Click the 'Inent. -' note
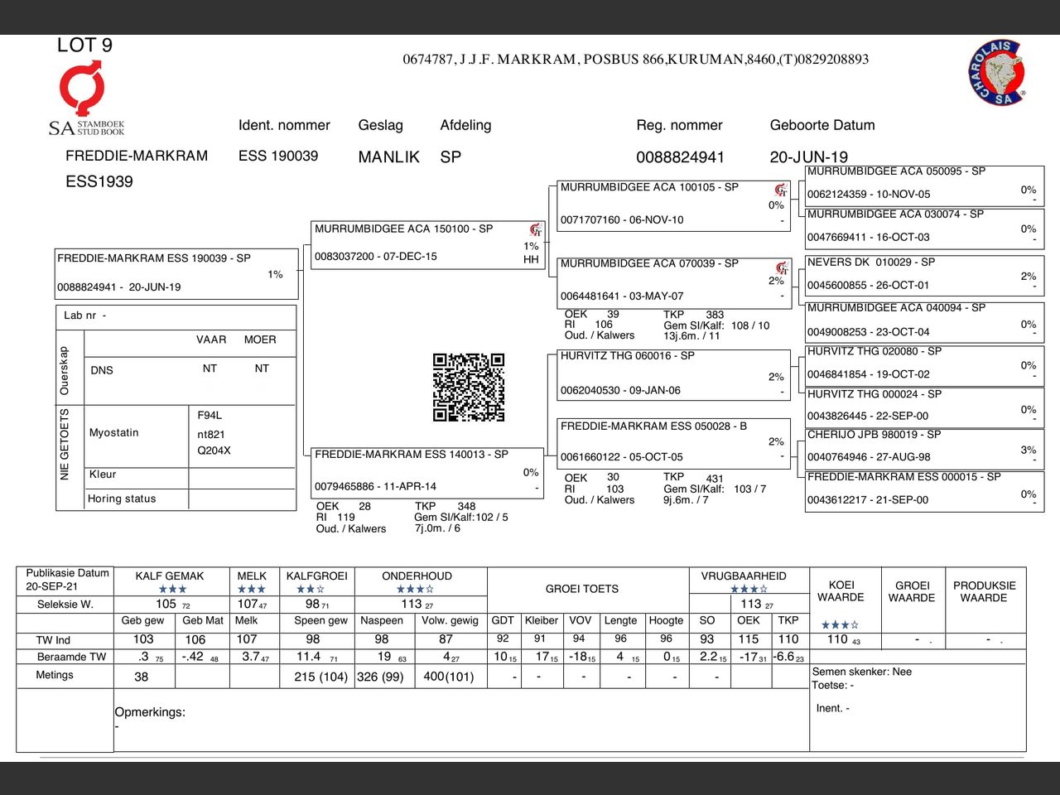 (832, 708)
